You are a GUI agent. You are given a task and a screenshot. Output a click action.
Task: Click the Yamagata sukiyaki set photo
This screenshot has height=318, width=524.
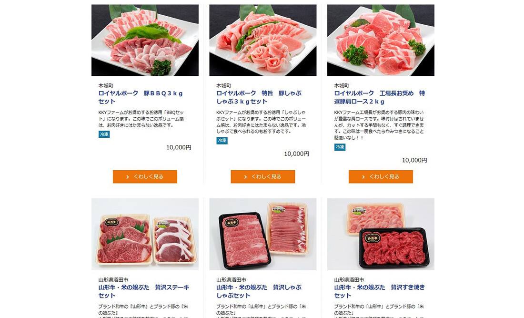click(x=381, y=234)
